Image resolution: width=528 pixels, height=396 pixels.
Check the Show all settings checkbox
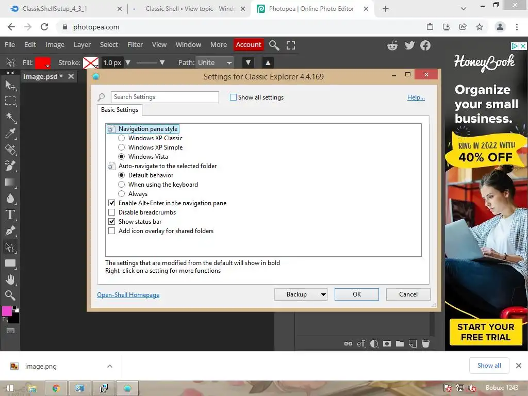(x=233, y=97)
